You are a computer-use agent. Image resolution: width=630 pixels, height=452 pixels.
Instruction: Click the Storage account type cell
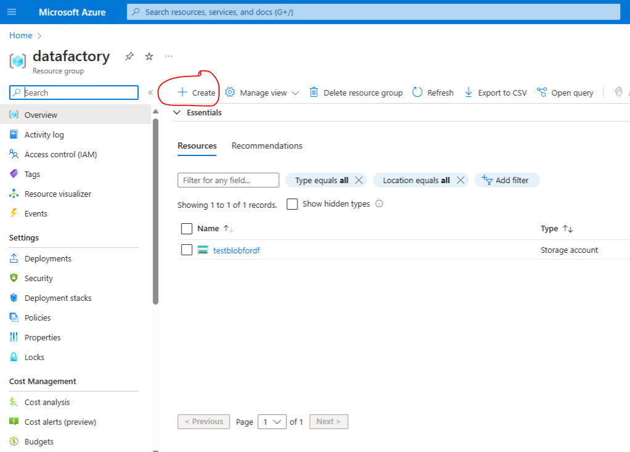569,250
